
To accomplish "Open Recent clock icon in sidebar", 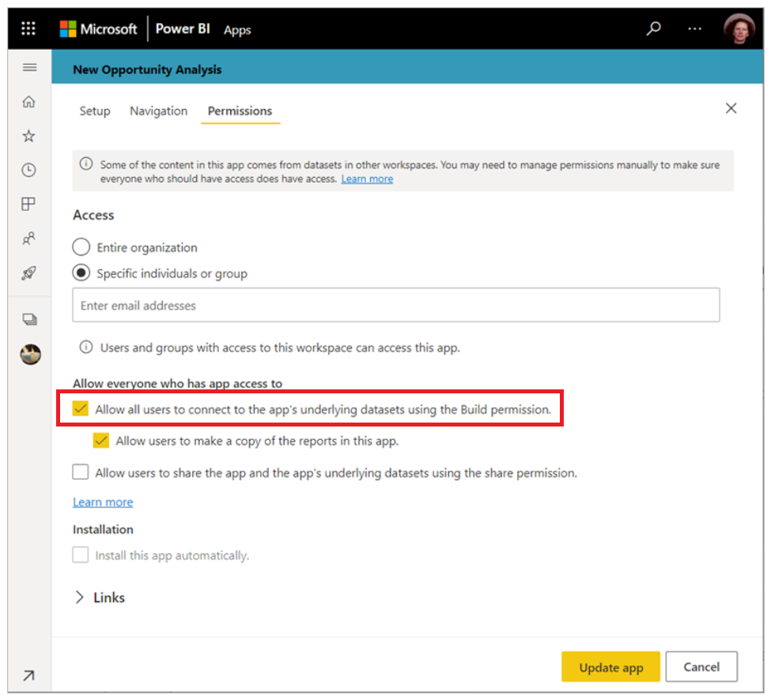I will [29, 170].
